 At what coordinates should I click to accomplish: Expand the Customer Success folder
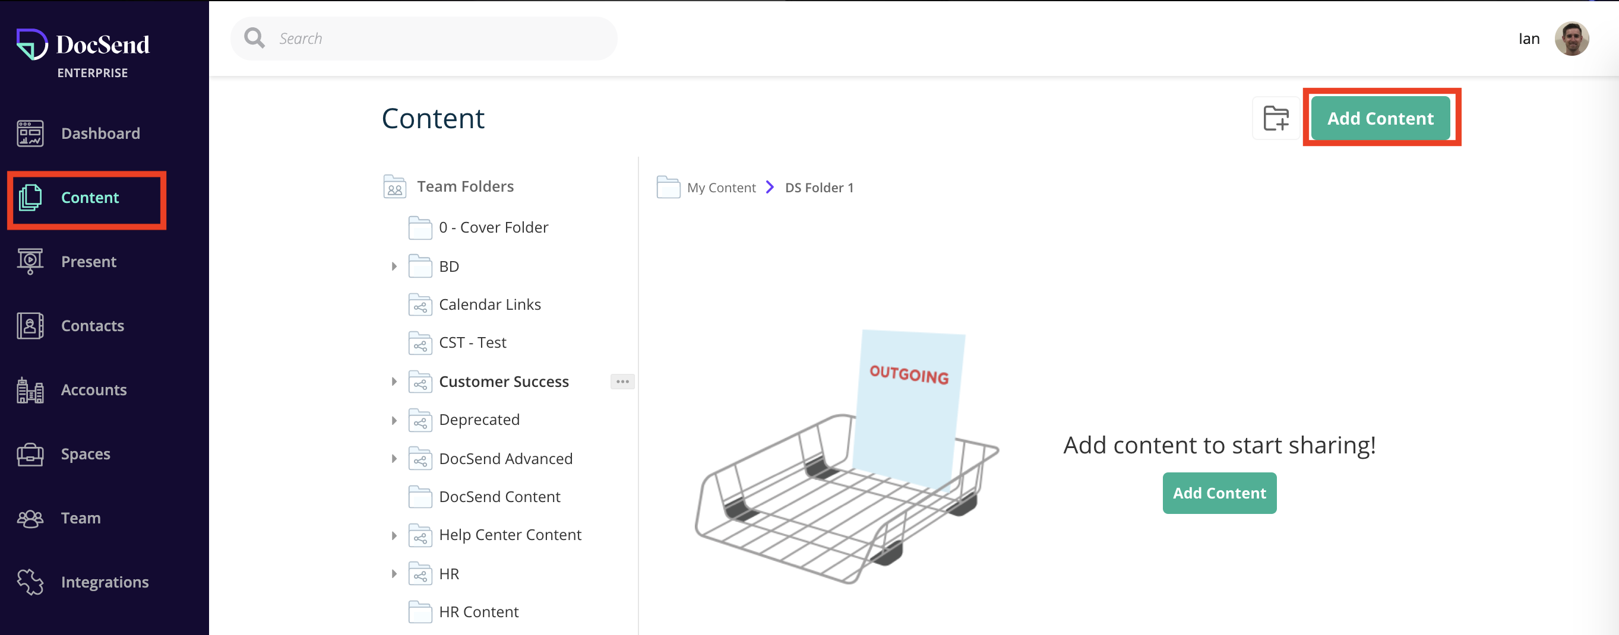point(394,381)
